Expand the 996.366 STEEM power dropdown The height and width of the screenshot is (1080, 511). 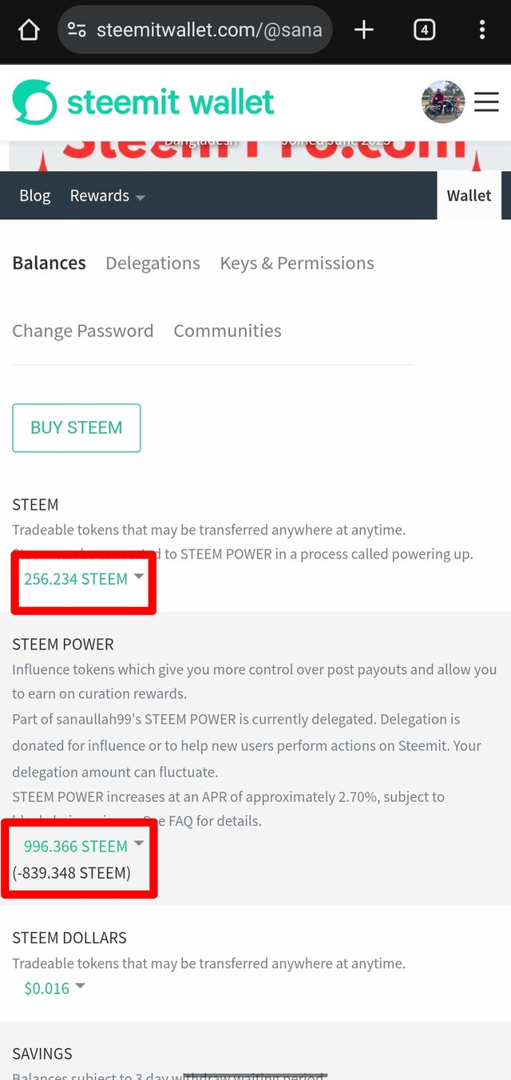(84, 847)
